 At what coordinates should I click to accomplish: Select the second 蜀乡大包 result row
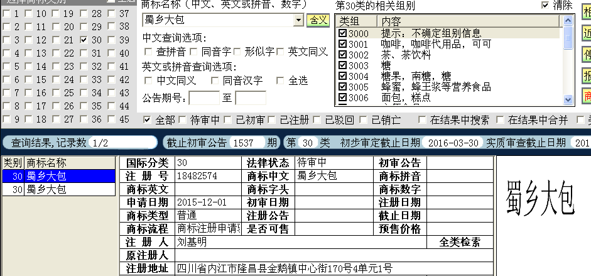tap(59, 189)
